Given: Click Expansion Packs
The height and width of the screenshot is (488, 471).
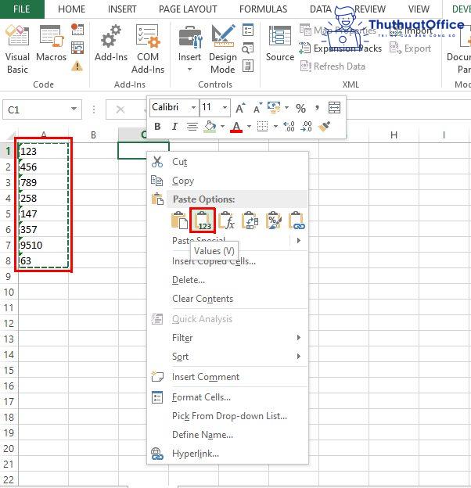Looking at the screenshot, I should click(x=340, y=48).
